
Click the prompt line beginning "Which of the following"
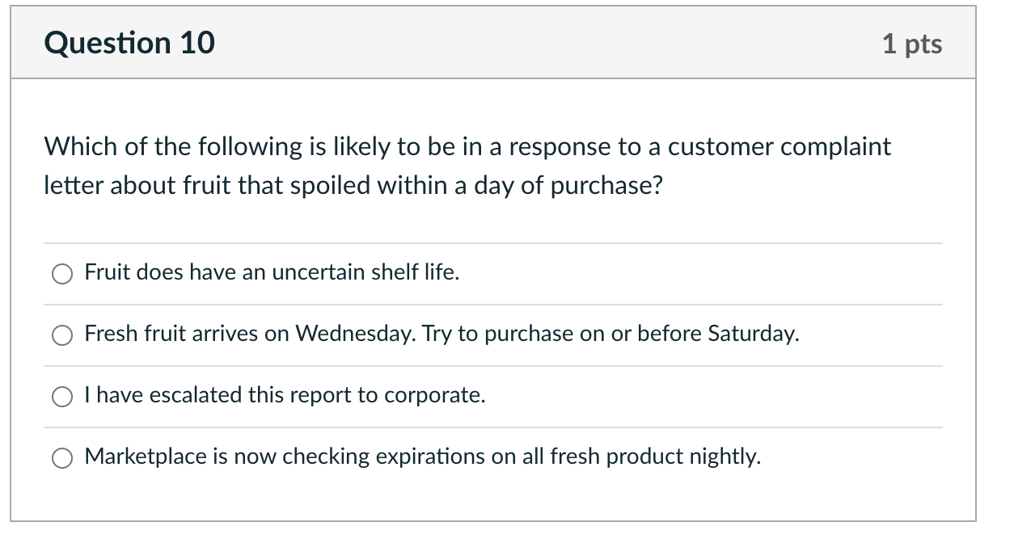click(x=467, y=147)
